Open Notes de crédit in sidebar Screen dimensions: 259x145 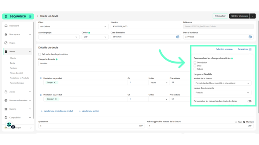click(x=17, y=73)
